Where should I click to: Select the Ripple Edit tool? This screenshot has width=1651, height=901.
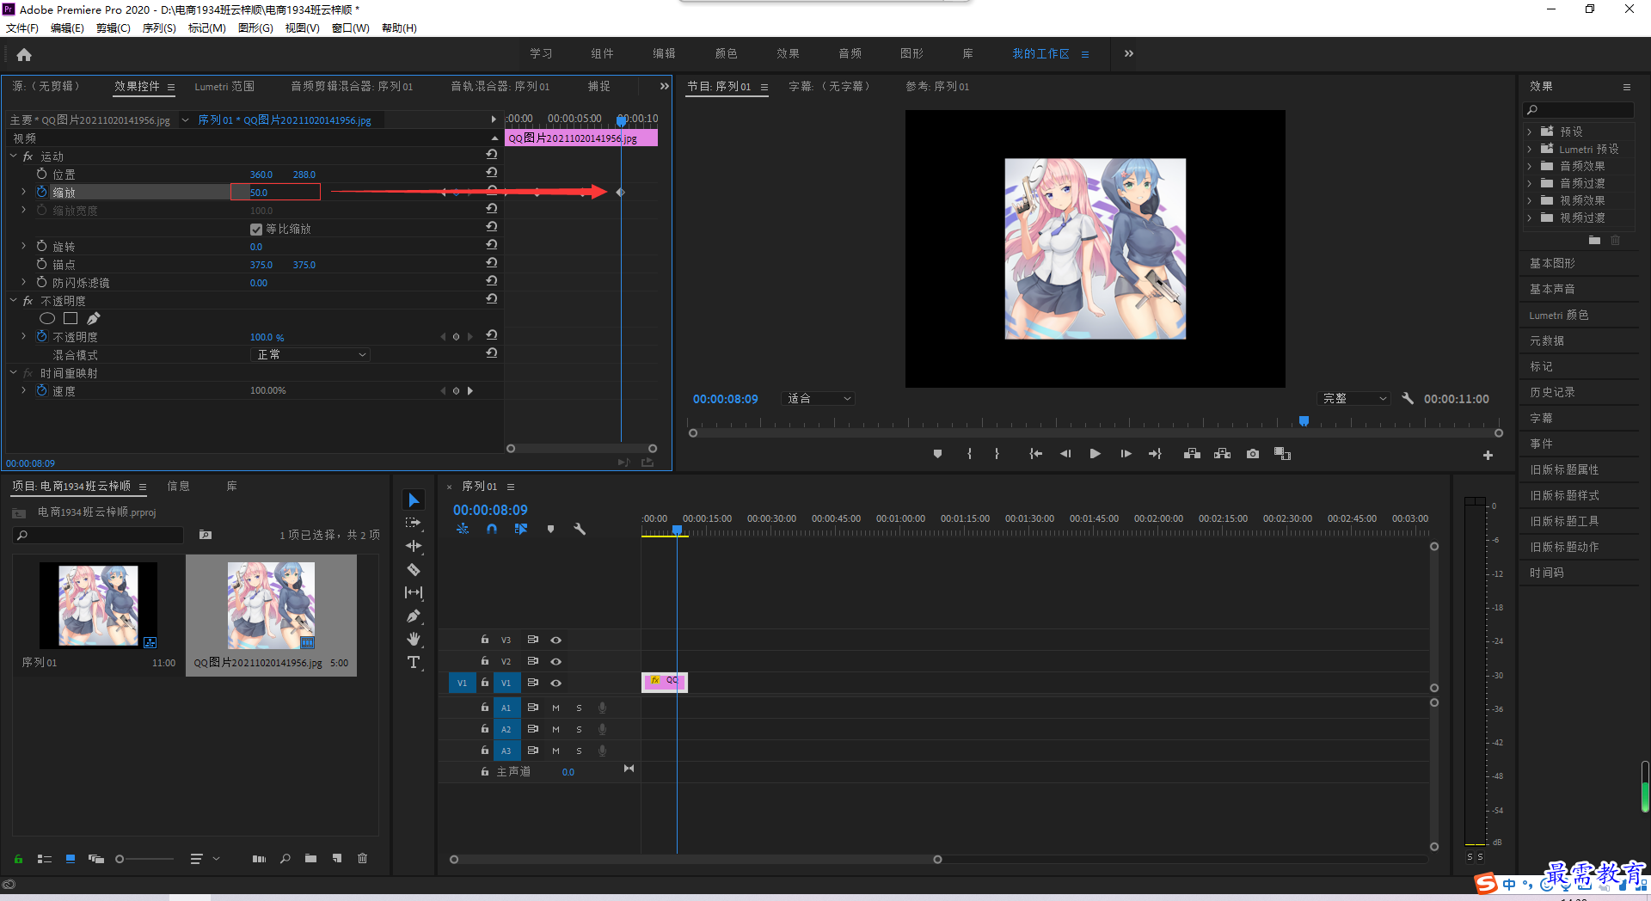[x=414, y=546]
